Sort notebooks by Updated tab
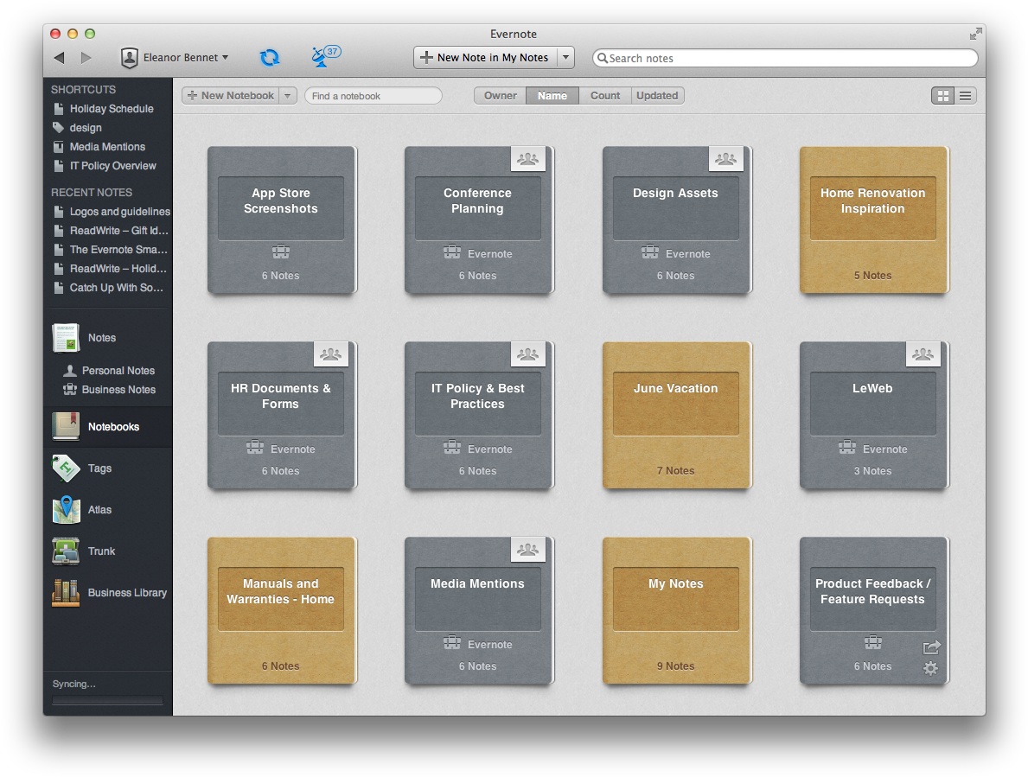1028x777 pixels. coord(658,96)
